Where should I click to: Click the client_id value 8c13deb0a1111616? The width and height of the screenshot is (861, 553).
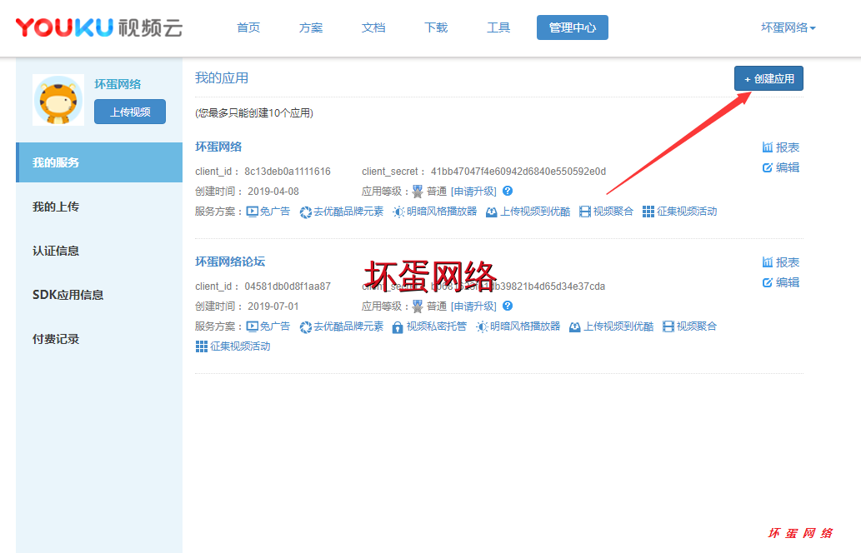point(288,172)
